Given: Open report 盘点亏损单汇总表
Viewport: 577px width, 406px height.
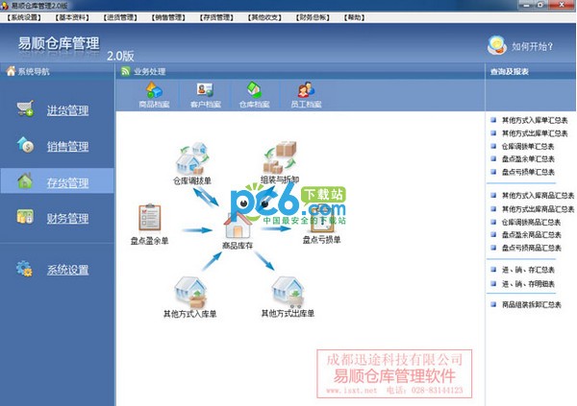Looking at the screenshot, I should 528,172.
